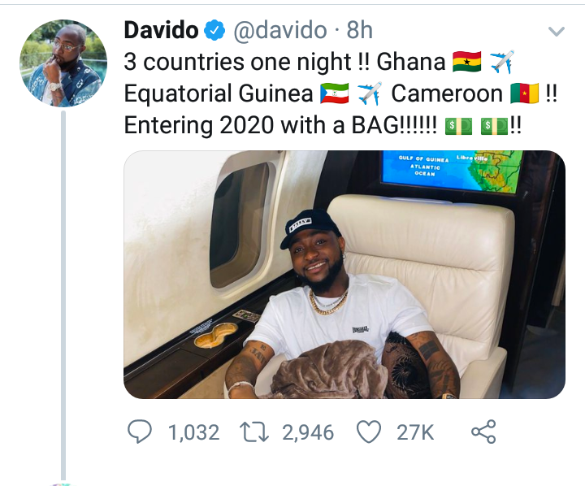
Task: Retweet using the arrows icon
Action: click(x=254, y=432)
